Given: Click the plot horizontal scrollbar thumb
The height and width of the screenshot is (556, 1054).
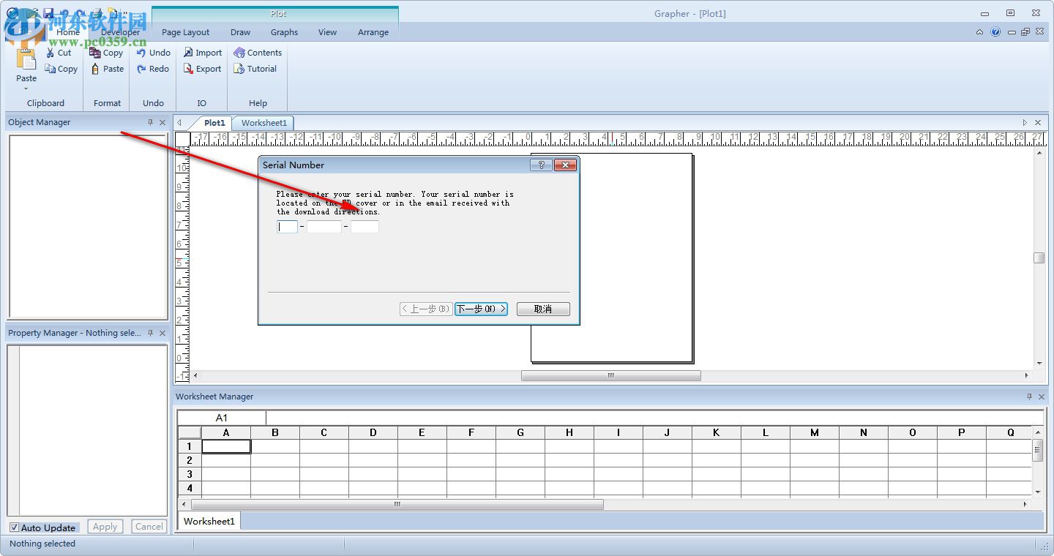Looking at the screenshot, I should point(611,375).
